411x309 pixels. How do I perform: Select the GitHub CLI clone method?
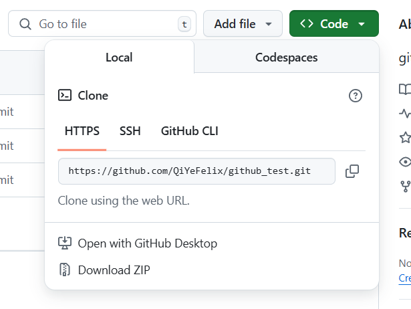pos(190,131)
